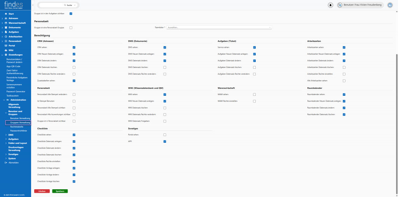Click the user avatar icon in header
Screen dimensions: 398x197
click(340, 5)
